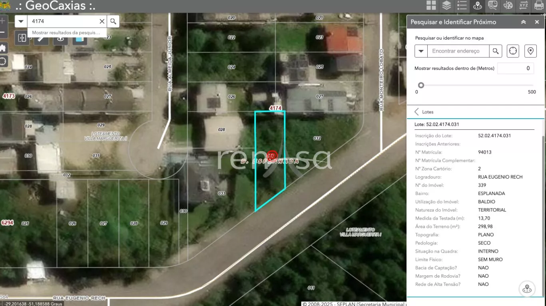546x306 pixels.
Task: Click the SEPLAN copyright attribution text
Action: coord(355,304)
